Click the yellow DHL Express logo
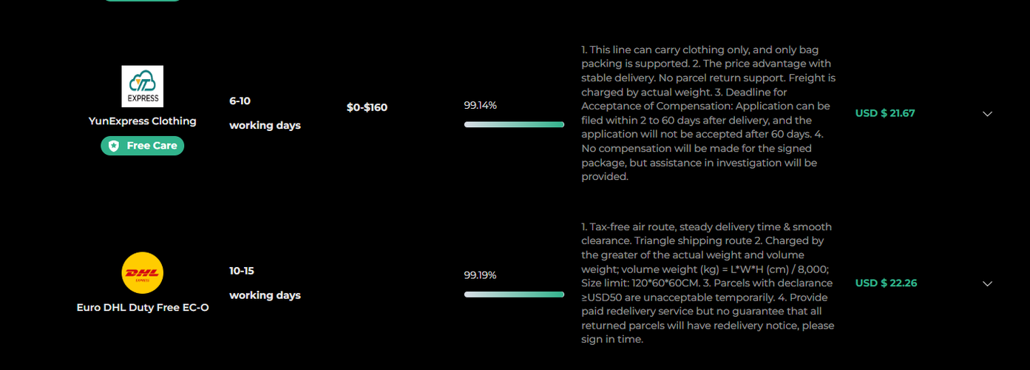This screenshot has height=370, width=1030. pyautogui.click(x=142, y=273)
